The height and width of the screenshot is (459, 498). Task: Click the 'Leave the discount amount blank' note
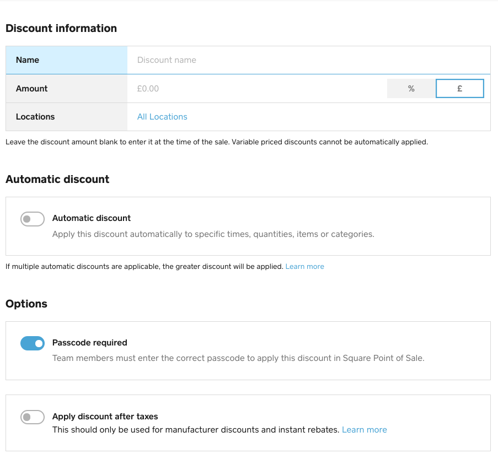[216, 142]
